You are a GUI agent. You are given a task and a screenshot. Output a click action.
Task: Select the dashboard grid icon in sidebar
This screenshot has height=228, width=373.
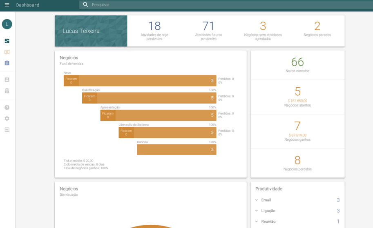pos(7,41)
